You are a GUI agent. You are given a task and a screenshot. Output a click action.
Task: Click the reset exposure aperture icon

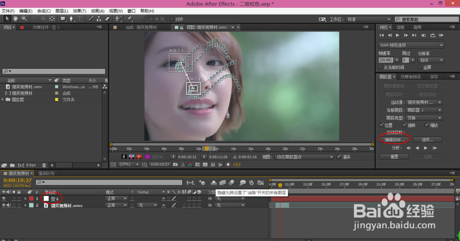tap(228, 164)
